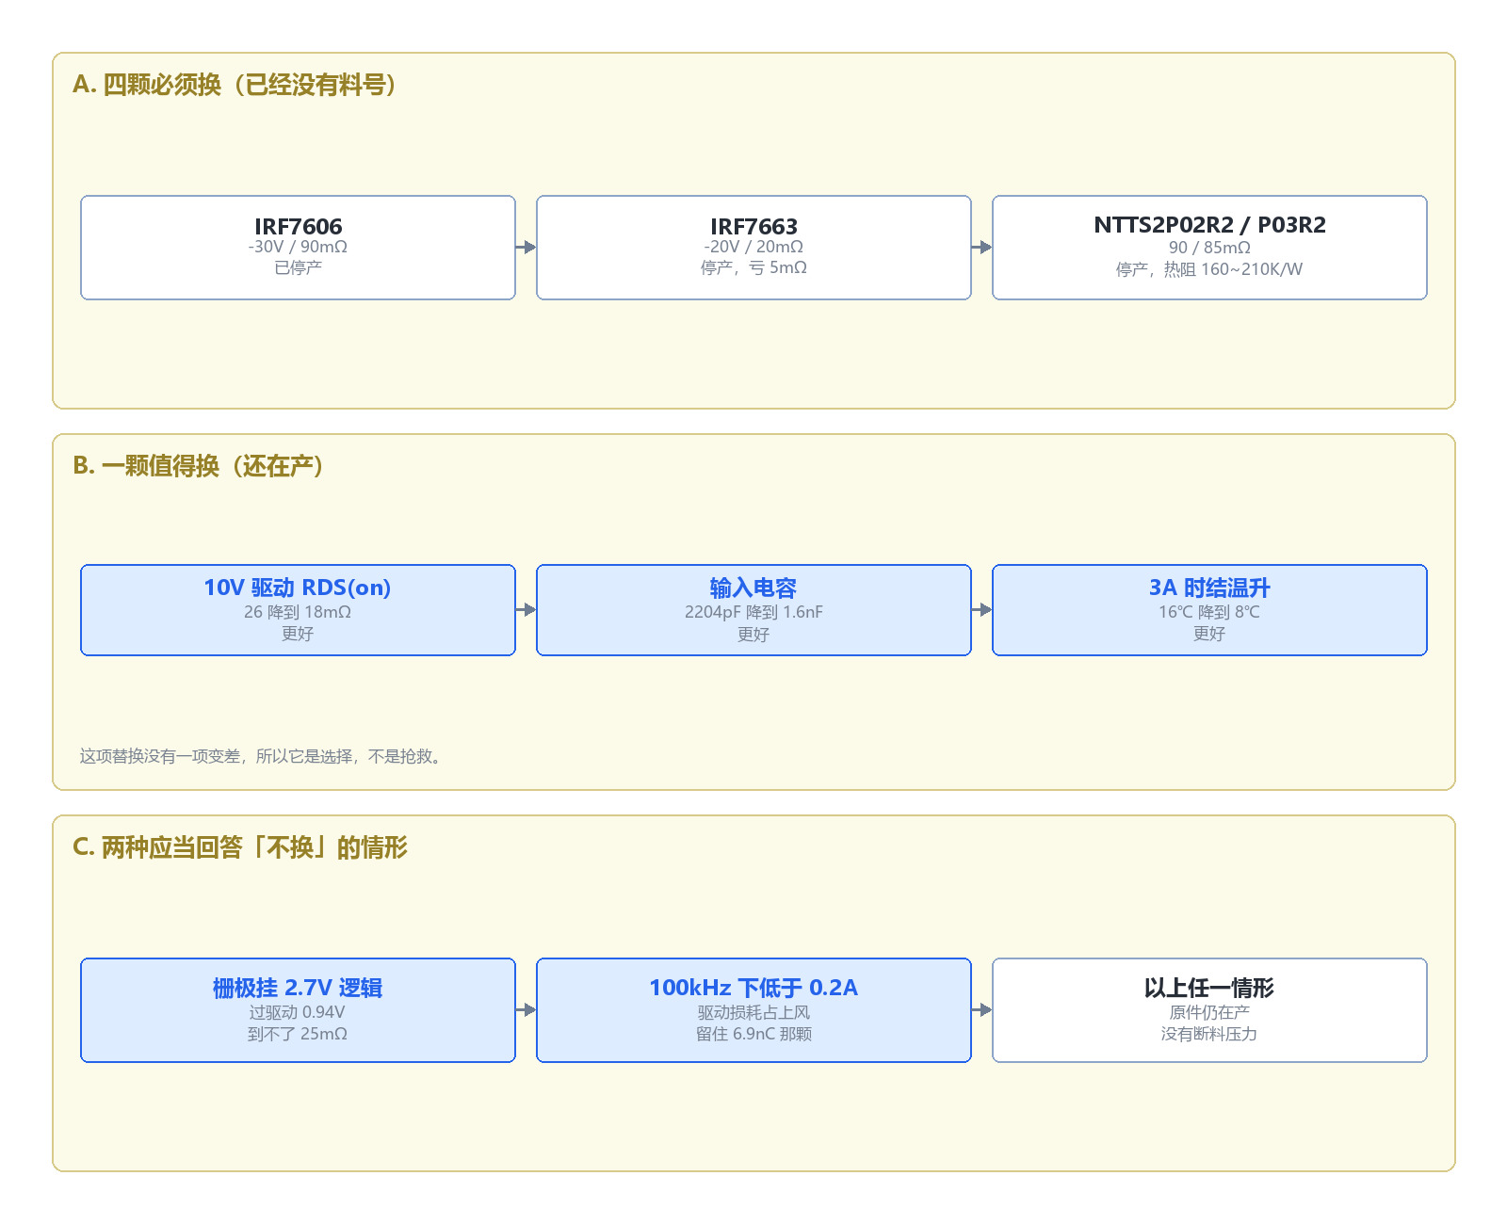Viewport: 1507px width, 1224px height.
Task: Click text 26 降到 18mΩ
Action: click(298, 612)
